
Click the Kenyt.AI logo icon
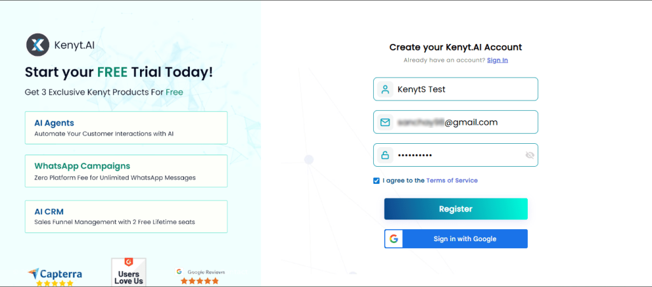38,45
